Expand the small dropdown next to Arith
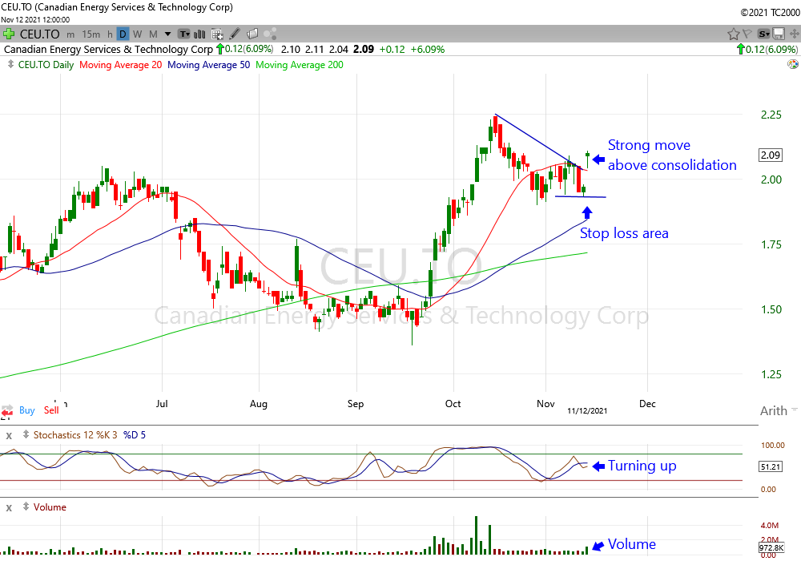Image resolution: width=801 pixels, height=561 pixels. coord(794,410)
